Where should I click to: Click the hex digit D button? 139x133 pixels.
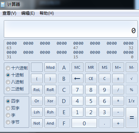tap(64, 101)
